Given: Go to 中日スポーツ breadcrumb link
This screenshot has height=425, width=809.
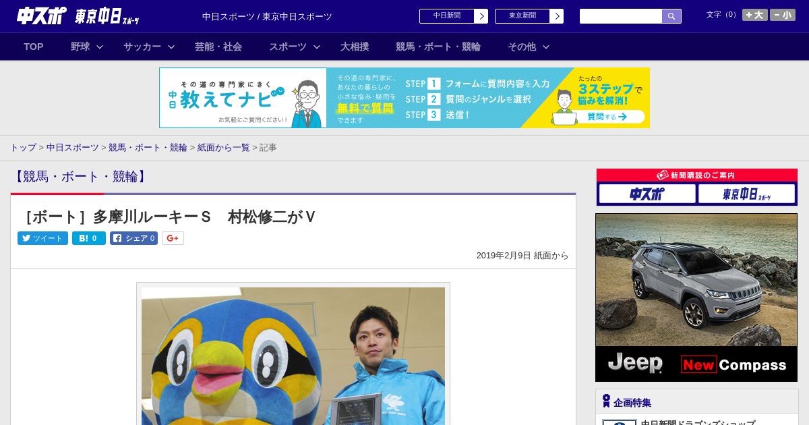Looking at the screenshot, I should [x=73, y=147].
